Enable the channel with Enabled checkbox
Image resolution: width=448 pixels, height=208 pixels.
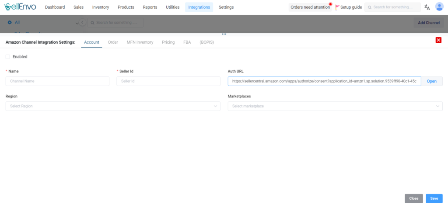tap(8, 56)
